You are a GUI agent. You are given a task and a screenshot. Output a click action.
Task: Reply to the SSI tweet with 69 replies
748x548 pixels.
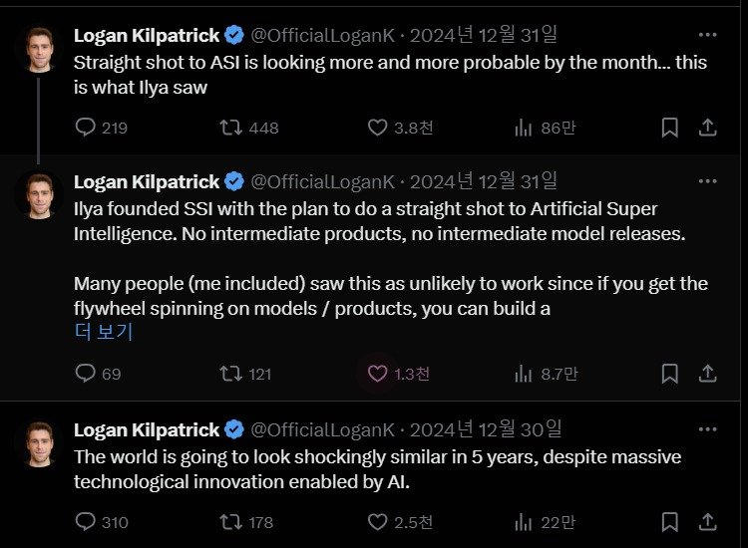pos(87,374)
